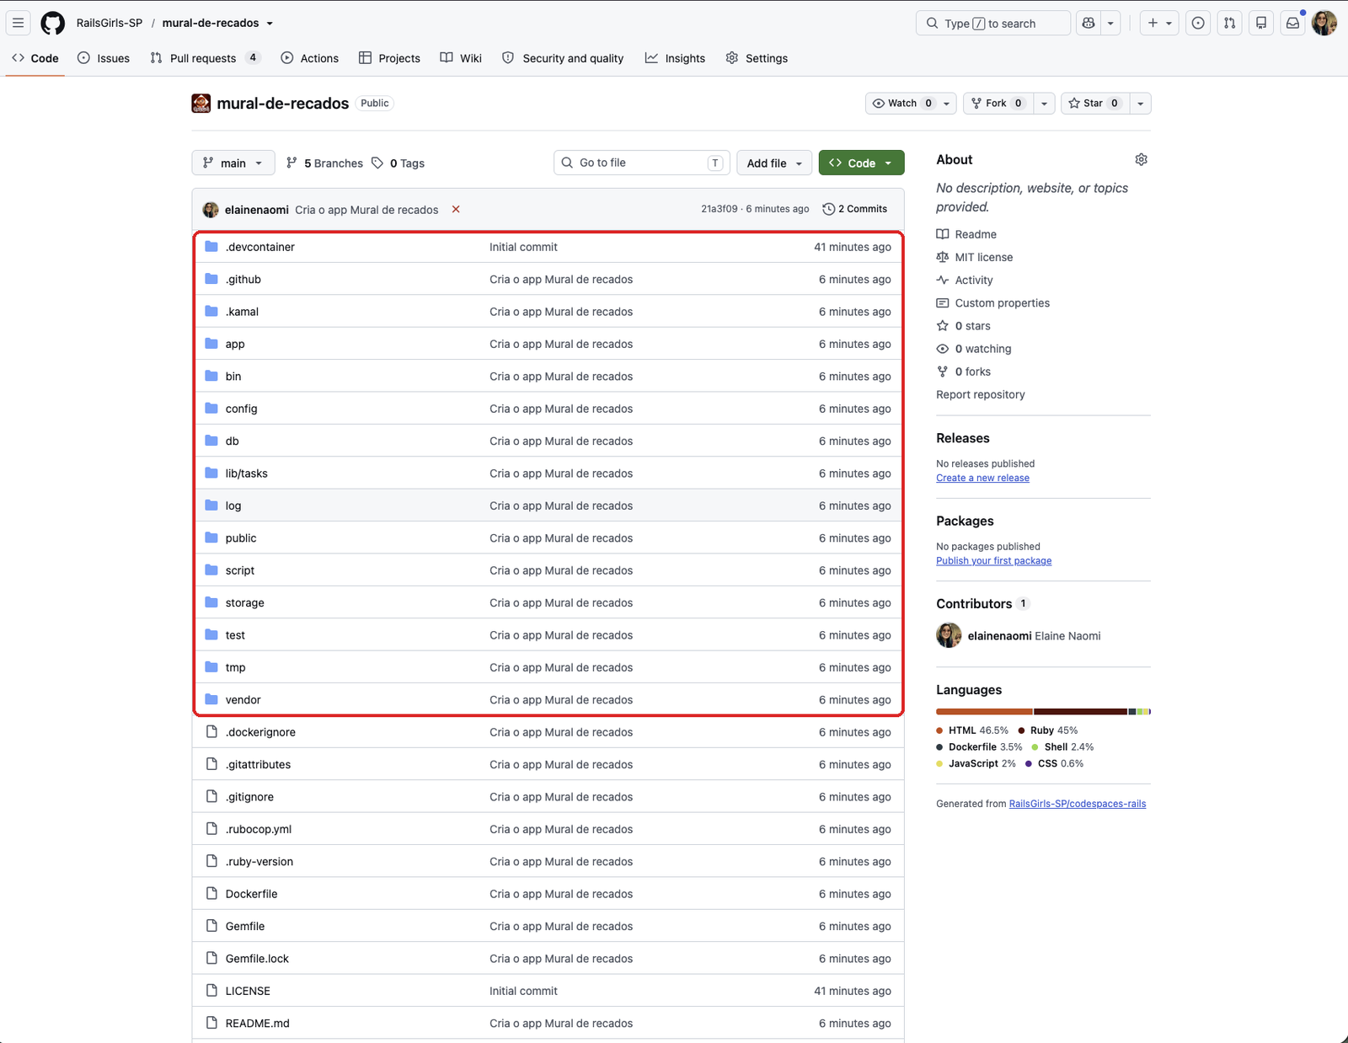This screenshot has height=1043, width=1348.
Task: Open the user profile avatar menu
Action: coord(1324,23)
